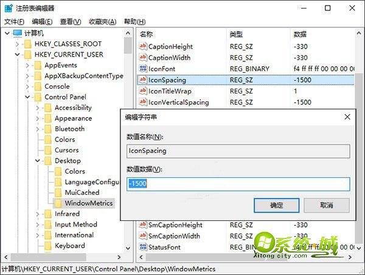The width and height of the screenshot is (365, 275).
Task: Expand the International node
Action: [38, 235]
